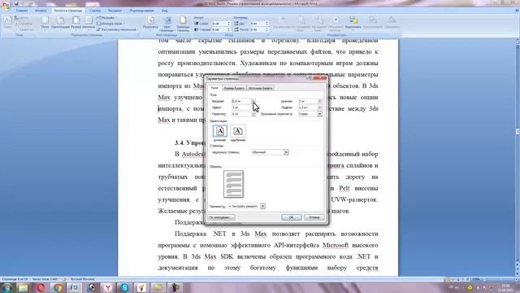Click the Переплет field stepper arrows
520x293 pixels.
click(x=253, y=114)
